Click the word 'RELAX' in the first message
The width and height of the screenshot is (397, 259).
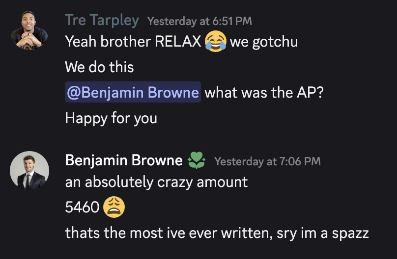point(178,41)
